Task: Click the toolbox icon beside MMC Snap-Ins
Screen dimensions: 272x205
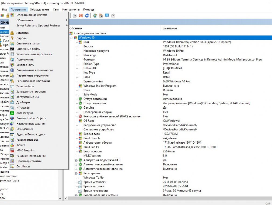Action: [12, 151]
